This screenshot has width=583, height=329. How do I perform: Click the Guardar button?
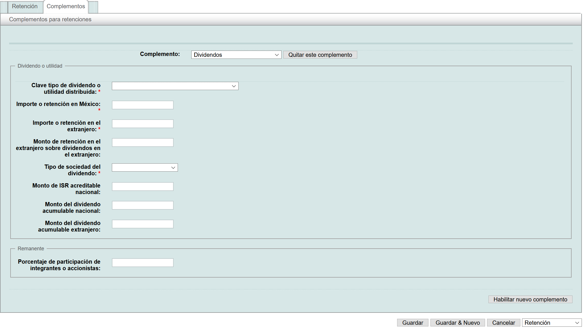(412, 323)
